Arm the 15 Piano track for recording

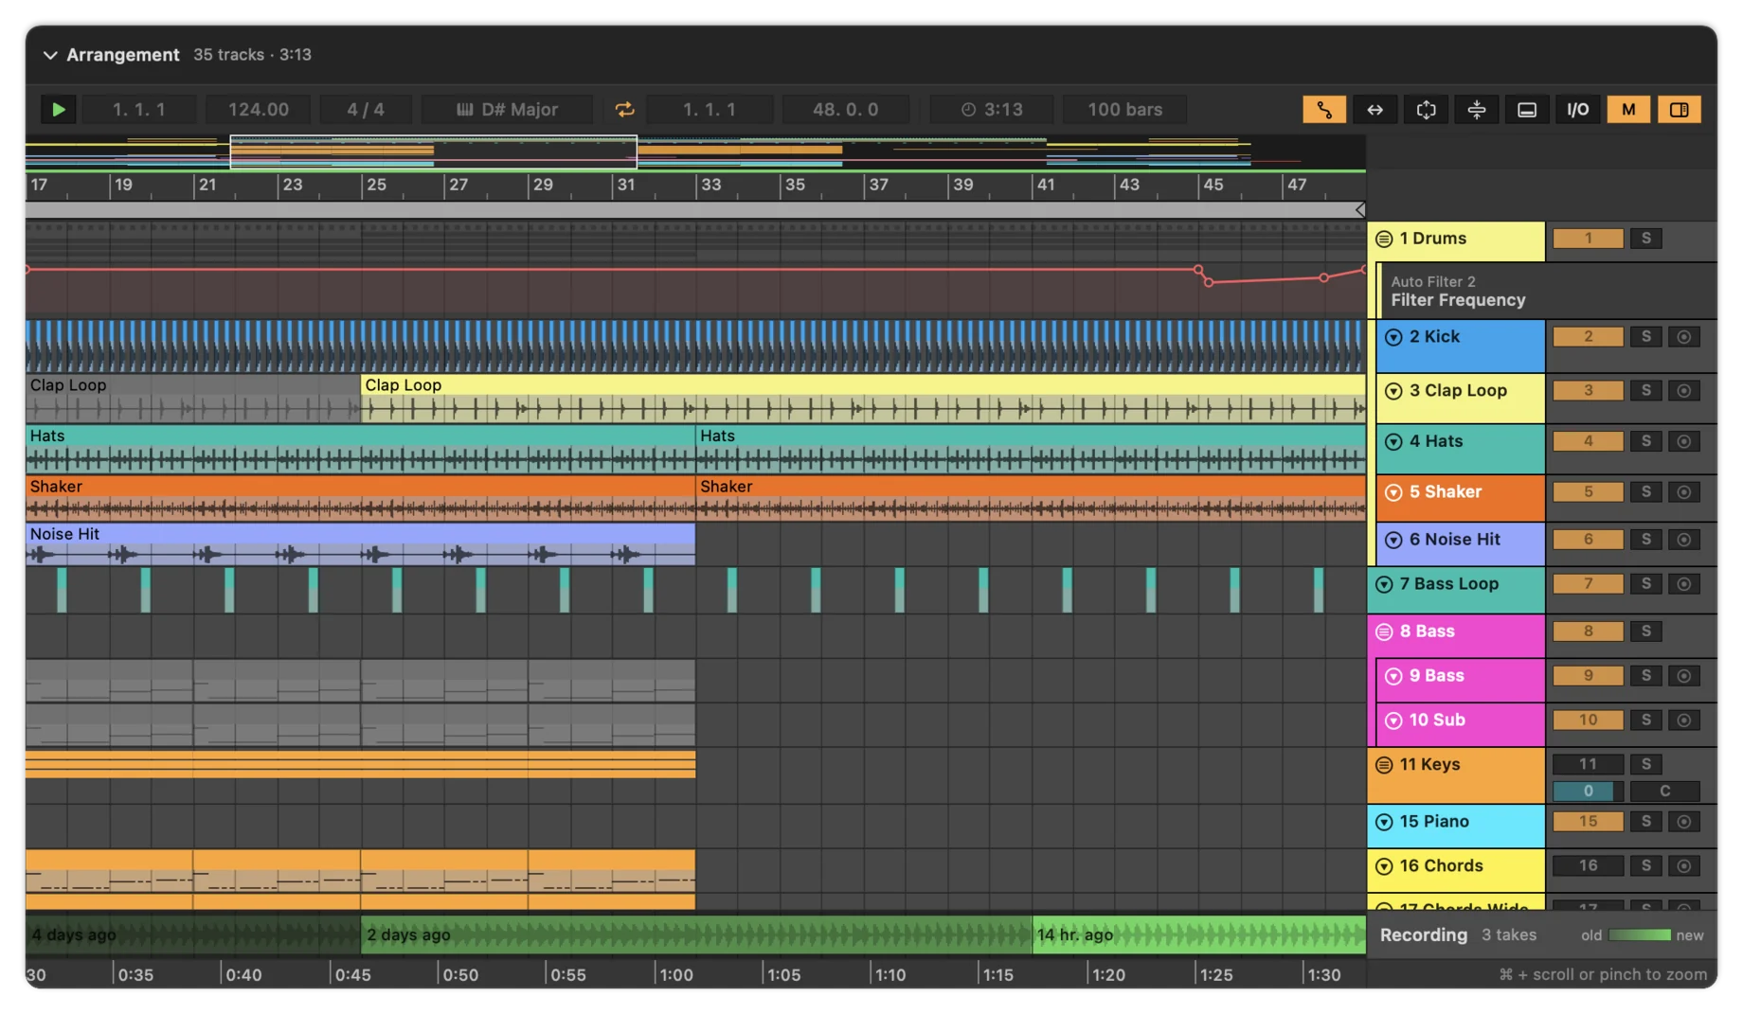click(x=1683, y=822)
